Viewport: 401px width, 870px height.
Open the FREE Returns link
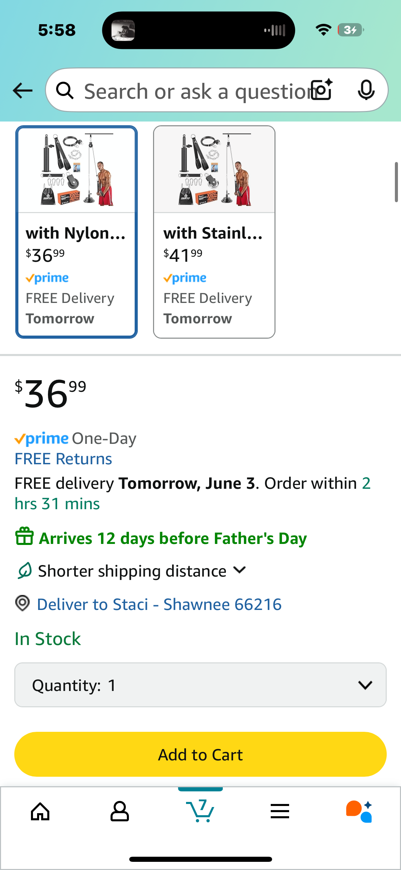(63, 459)
